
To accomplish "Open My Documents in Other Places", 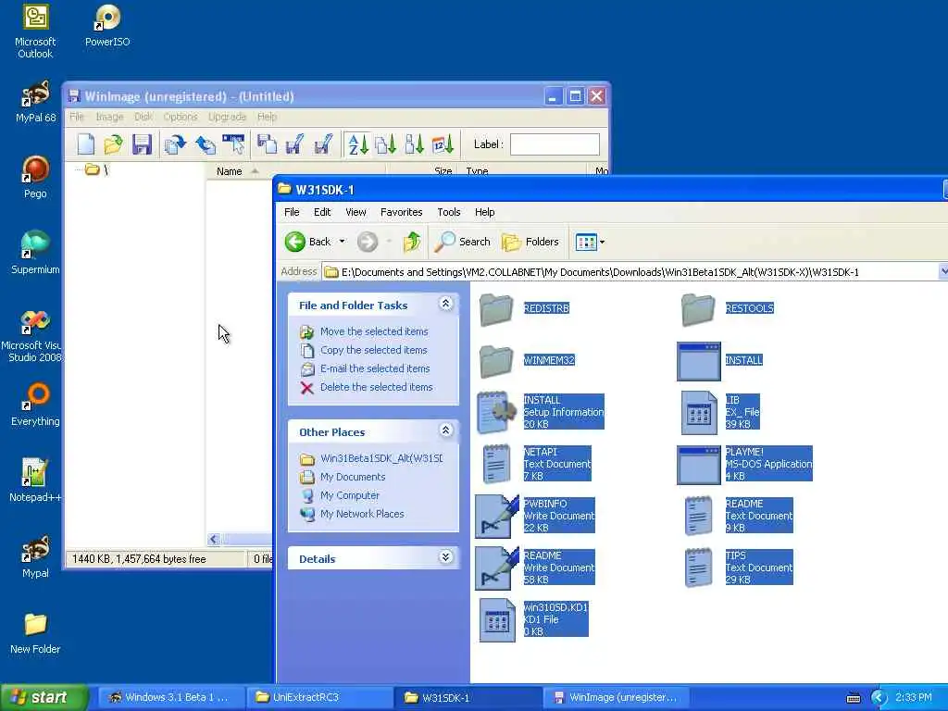I will (x=353, y=477).
